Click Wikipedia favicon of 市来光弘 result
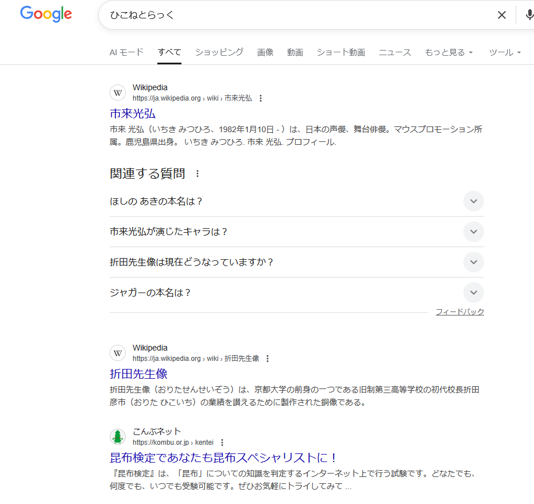Screen dimensions: 534x504 click(118, 93)
